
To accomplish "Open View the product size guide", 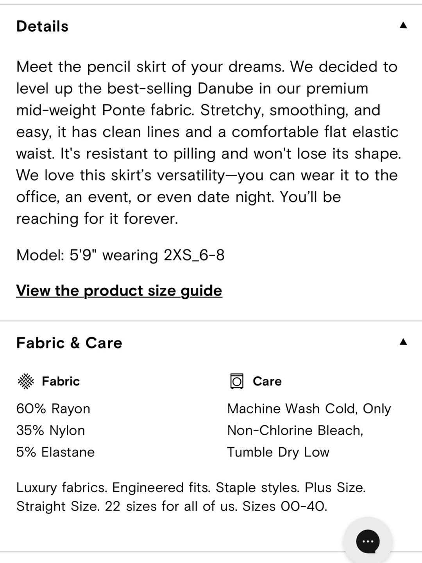I will click(119, 290).
